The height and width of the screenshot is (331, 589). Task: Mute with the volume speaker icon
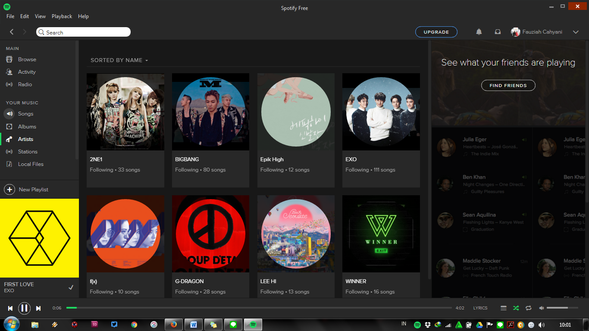(541, 308)
